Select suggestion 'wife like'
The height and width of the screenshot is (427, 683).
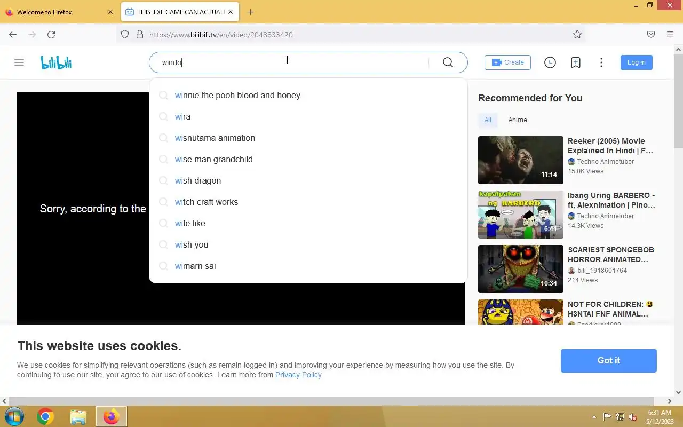click(x=308, y=223)
